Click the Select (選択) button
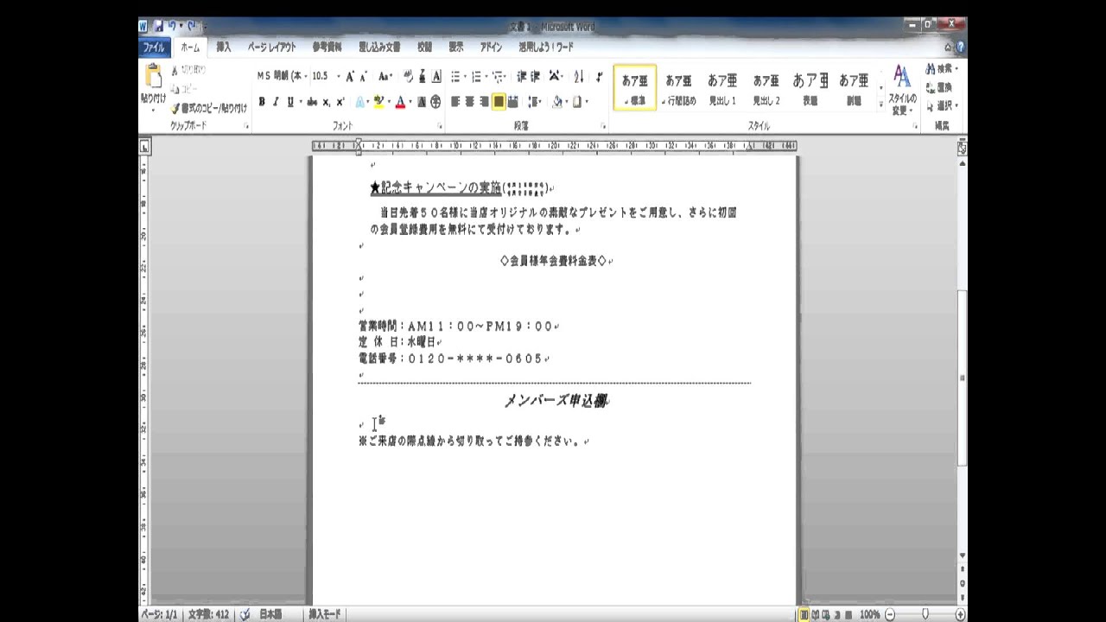 (x=941, y=105)
